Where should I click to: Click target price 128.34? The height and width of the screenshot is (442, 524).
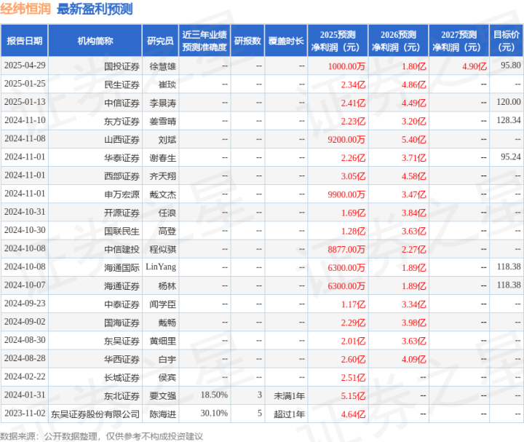click(x=509, y=120)
